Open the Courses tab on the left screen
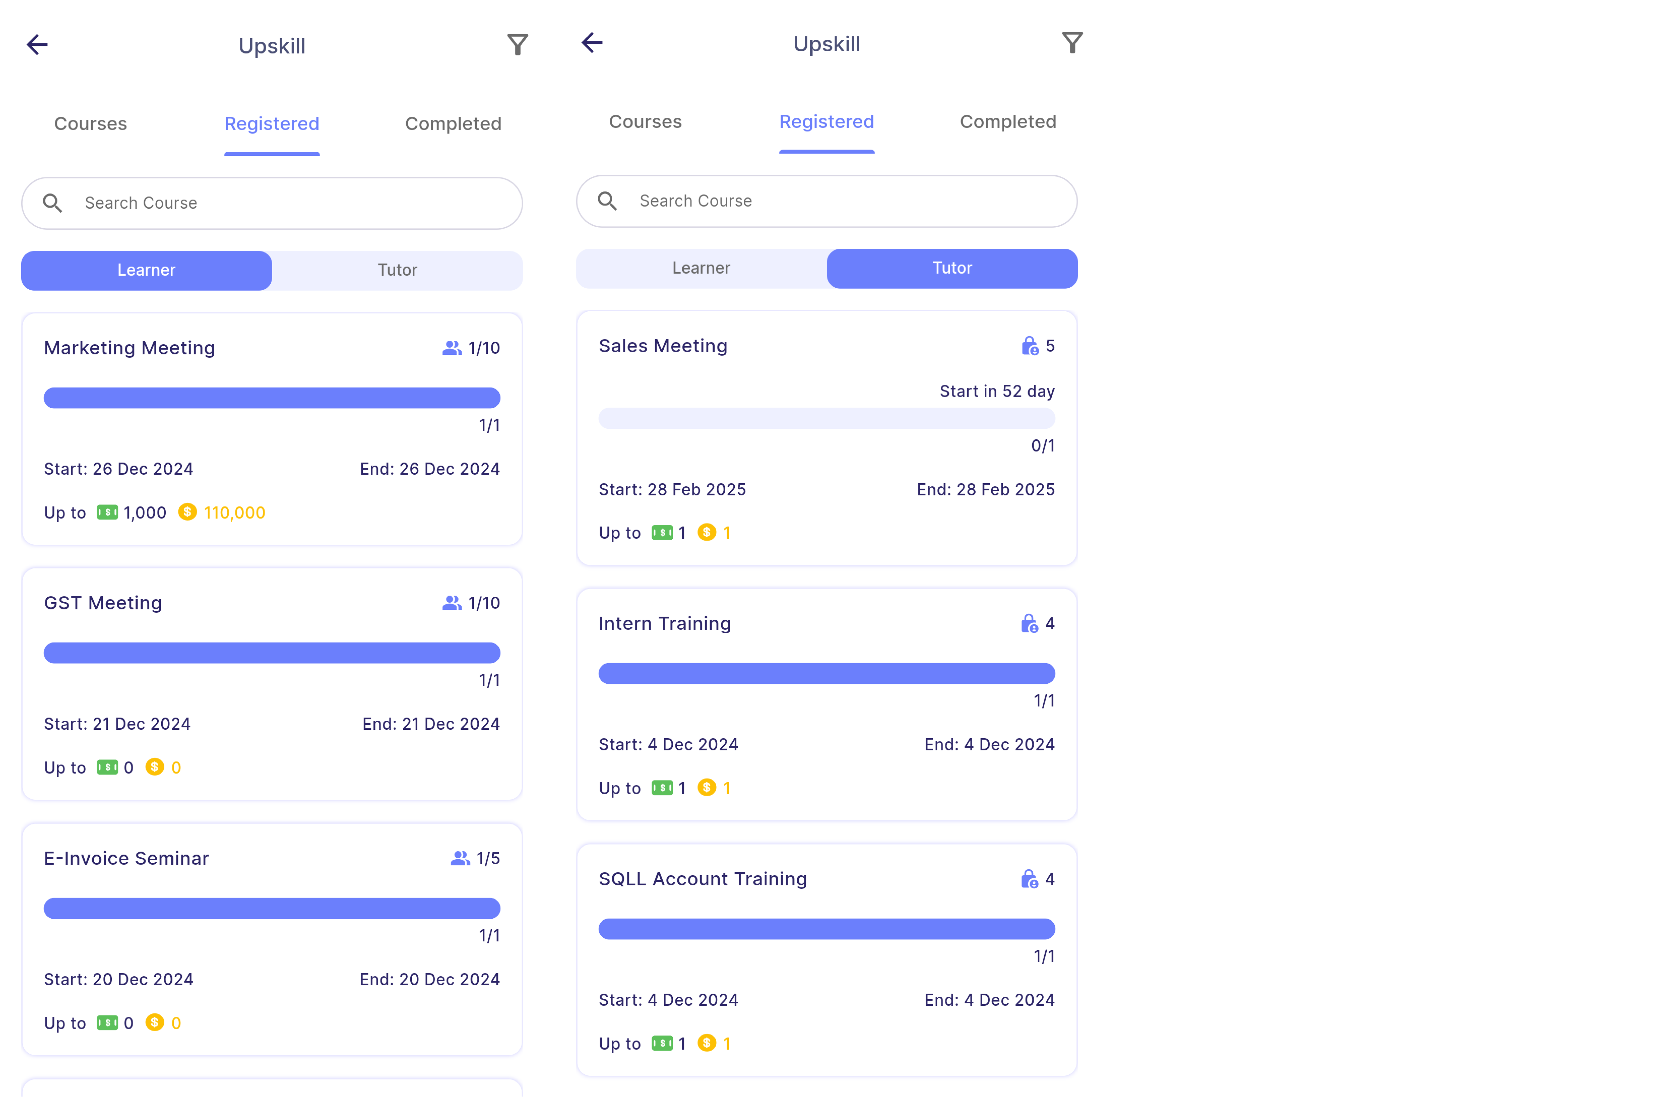 point(90,123)
